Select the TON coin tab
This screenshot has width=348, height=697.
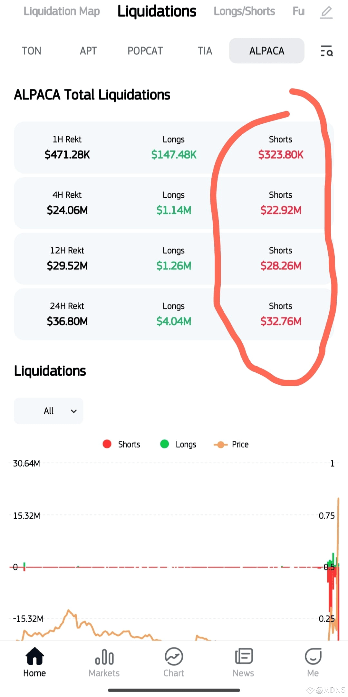(32, 51)
